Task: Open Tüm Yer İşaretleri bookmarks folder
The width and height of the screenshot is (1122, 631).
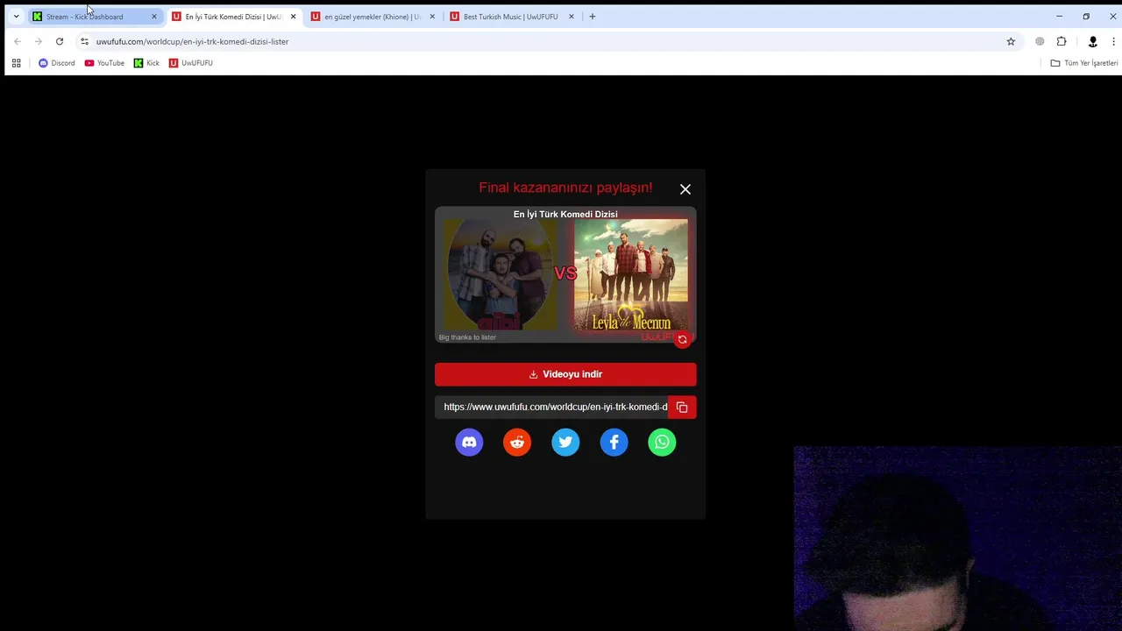Action: coord(1084,63)
